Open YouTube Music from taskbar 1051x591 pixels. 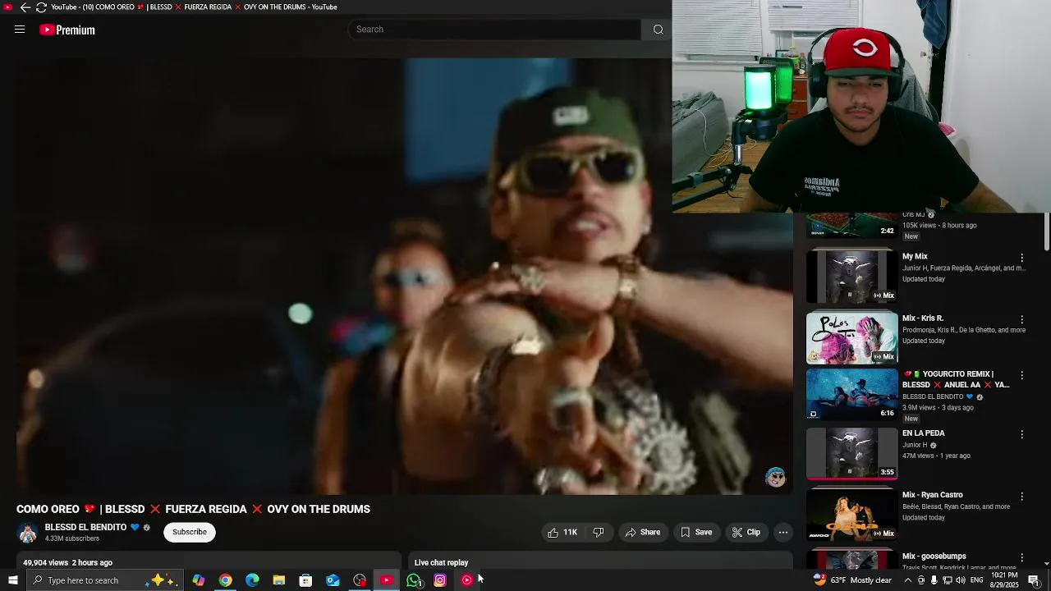[x=466, y=580]
